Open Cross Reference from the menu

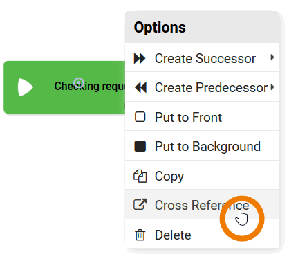202,204
